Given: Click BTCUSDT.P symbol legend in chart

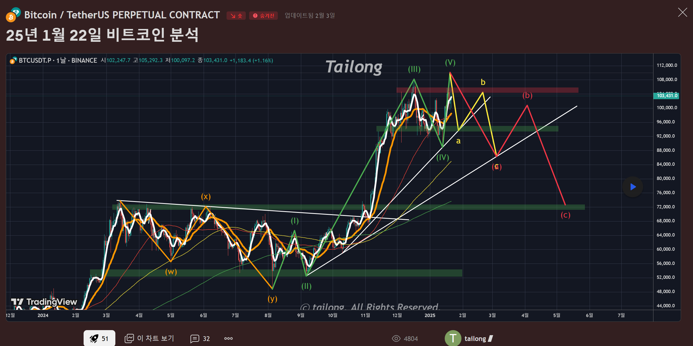Looking at the screenshot, I should coord(35,60).
